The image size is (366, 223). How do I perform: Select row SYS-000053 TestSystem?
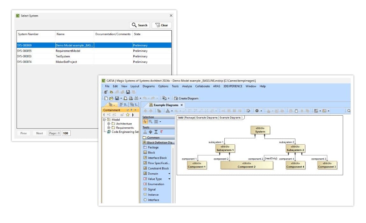pyautogui.click(x=94, y=56)
